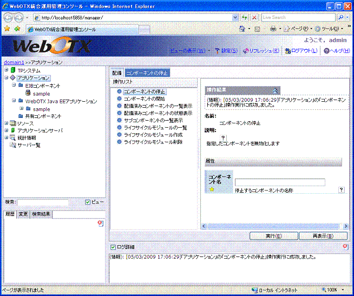The width and height of the screenshot is (354, 296).
Task: Click the 統計情報 tree icon
Action: point(13,138)
